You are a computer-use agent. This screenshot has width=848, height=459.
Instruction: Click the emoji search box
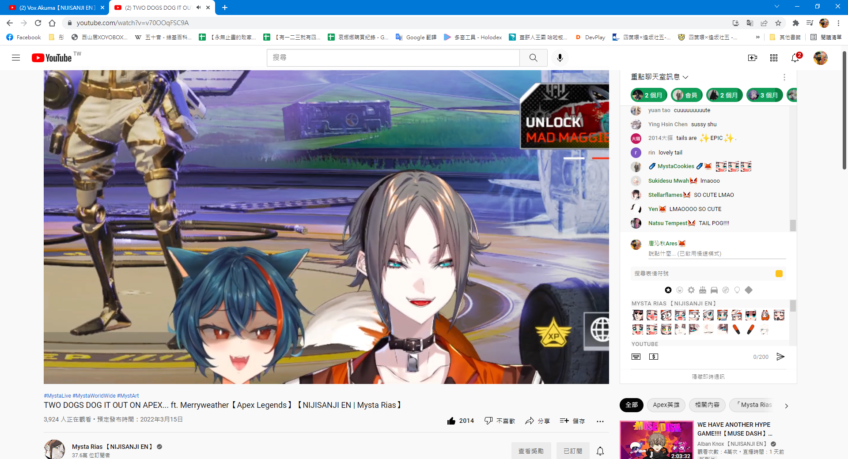[x=702, y=274]
